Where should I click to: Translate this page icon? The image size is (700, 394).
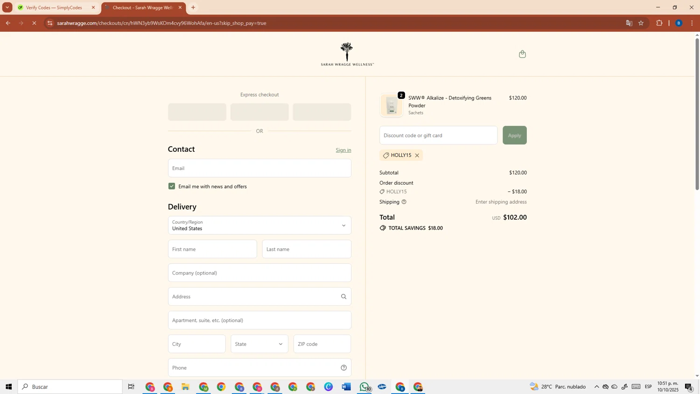coord(629,23)
